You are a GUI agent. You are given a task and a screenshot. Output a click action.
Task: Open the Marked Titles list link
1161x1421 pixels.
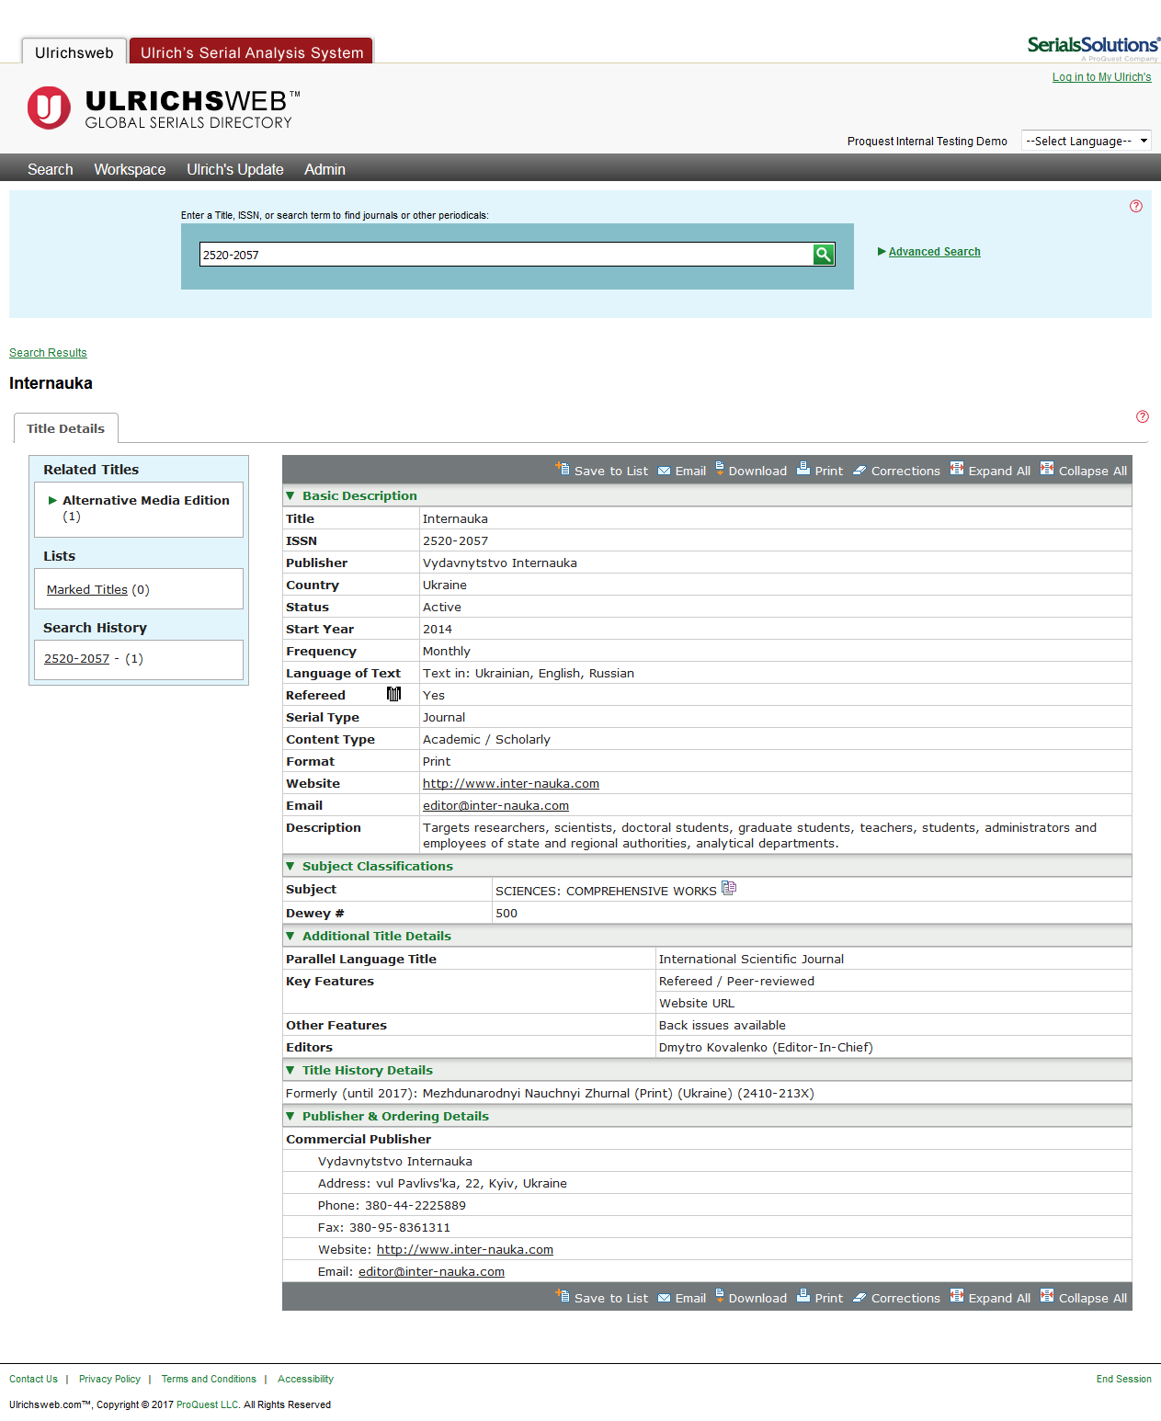(87, 589)
